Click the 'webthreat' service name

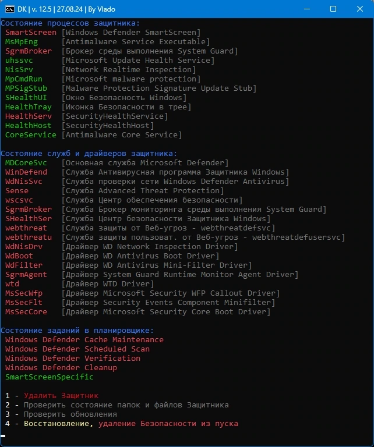pos(26,228)
